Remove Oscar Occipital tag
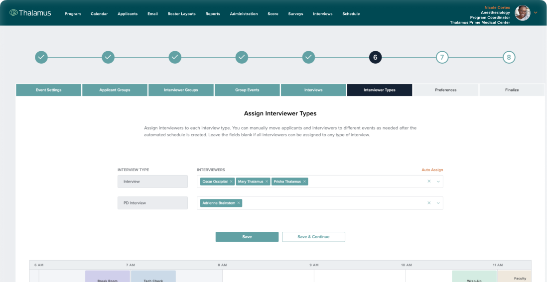This screenshot has width=547, height=282. click(x=231, y=182)
